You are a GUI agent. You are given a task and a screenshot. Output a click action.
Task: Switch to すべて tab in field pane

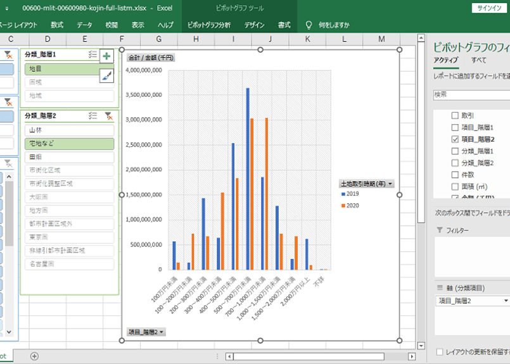coord(478,60)
